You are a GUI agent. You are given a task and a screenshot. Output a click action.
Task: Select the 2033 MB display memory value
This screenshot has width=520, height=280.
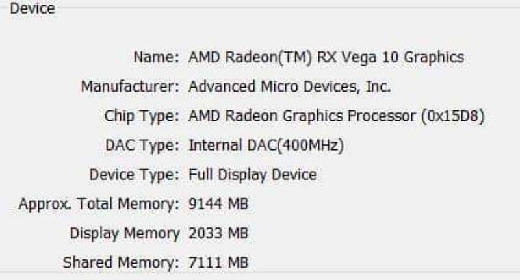click(218, 233)
